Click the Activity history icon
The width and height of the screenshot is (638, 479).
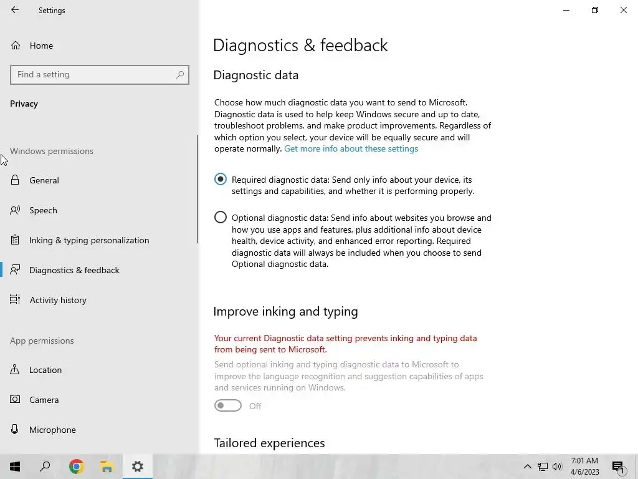pos(15,300)
